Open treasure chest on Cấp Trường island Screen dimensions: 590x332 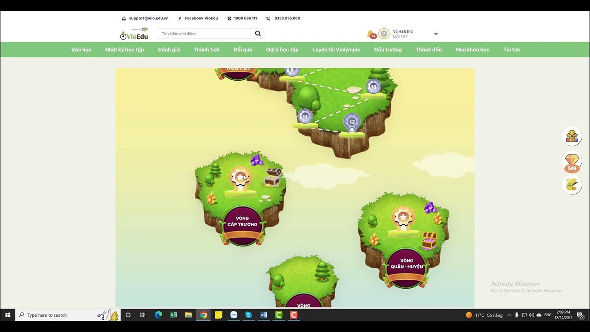coord(272,178)
